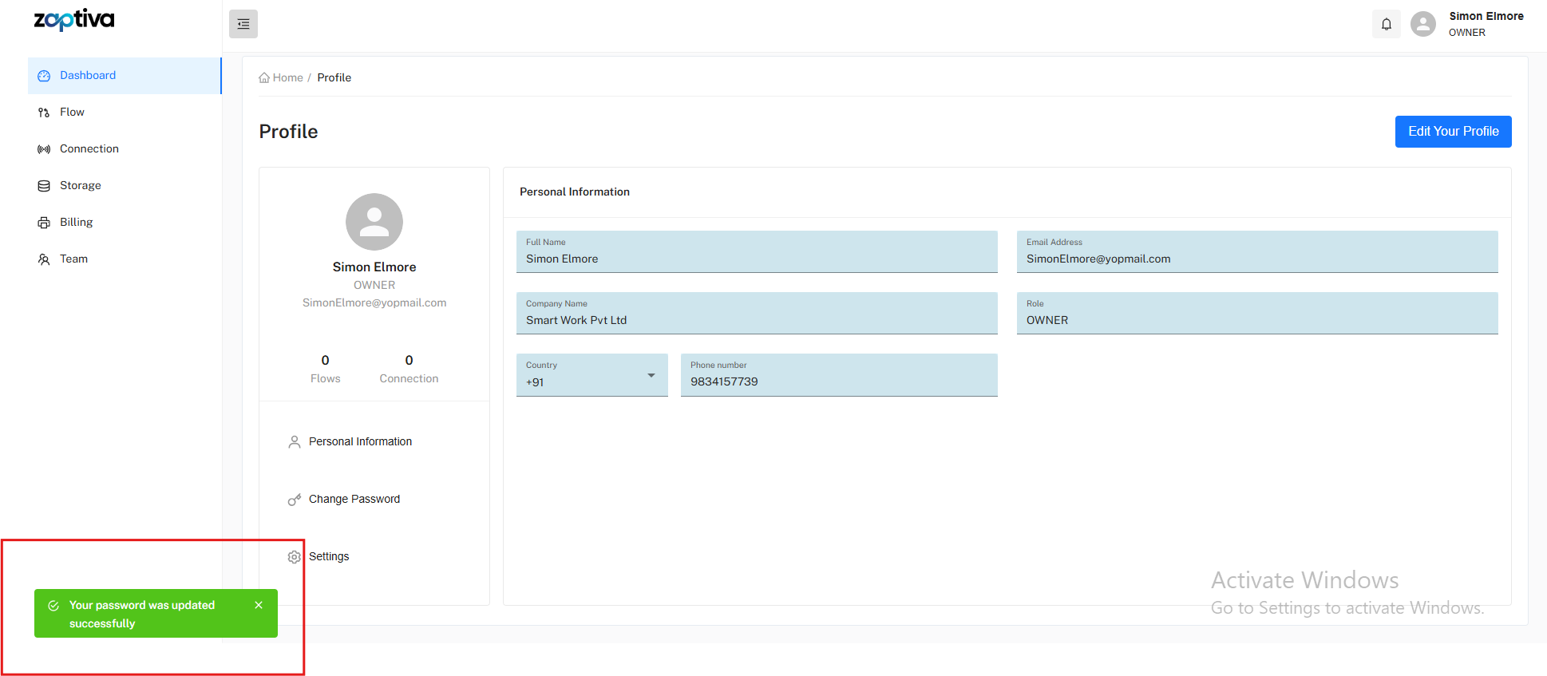The height and width of the screenshot is (676, 1547).
Task: Click the gear icon next to Settings
Action: 295,557
